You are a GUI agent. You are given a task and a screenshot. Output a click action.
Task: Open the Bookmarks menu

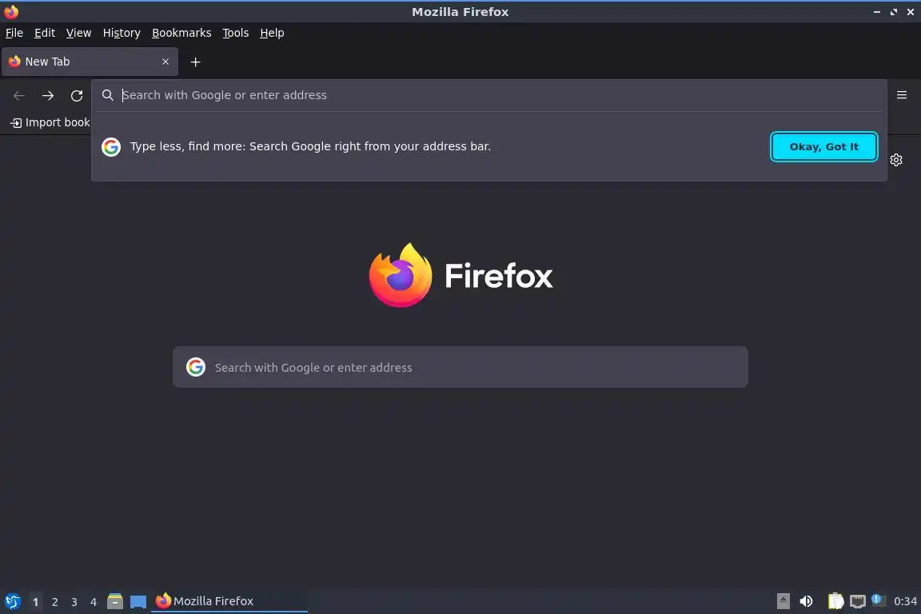(x=181, y=33)
